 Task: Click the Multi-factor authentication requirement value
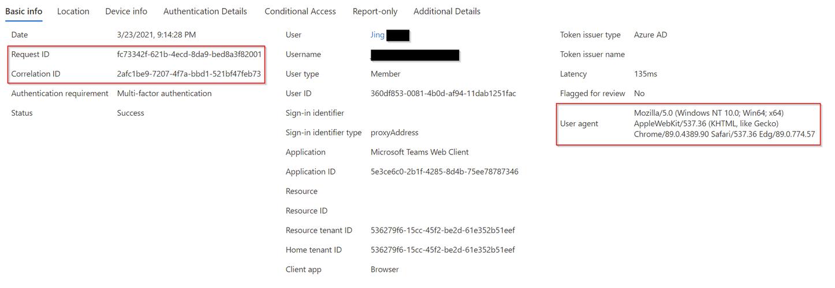[x=165, y=93]
